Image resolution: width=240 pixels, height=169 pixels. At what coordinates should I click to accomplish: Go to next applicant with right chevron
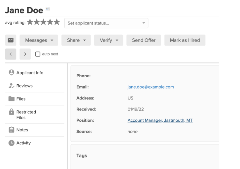click(25, 54)
